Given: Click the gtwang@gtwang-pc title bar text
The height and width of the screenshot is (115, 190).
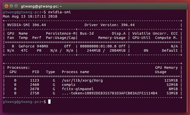Looking at the screenshot, I should (x=41, y=6).
